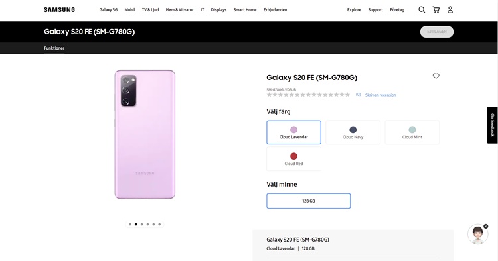
Task: Expand the Hem & Vitvaror menu
Action: 179,9
